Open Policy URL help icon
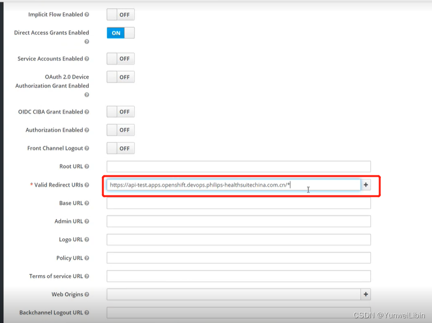The image size is (432, 323). tap(87, 258)
